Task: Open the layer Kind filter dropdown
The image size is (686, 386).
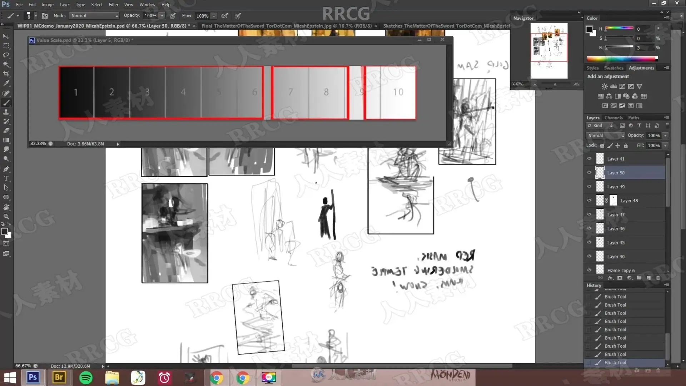Action: pos(600,125)
